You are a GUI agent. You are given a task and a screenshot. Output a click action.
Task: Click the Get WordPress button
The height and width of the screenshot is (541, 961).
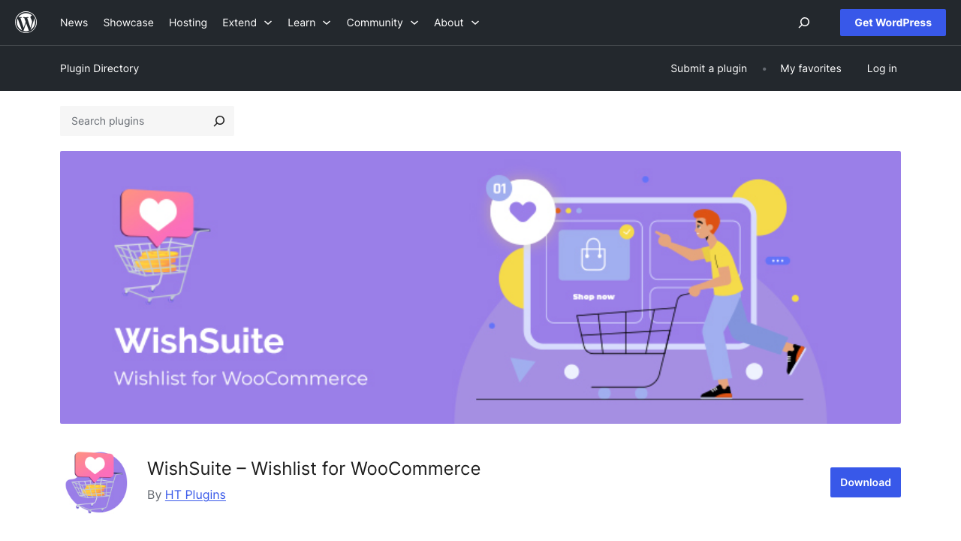pos(893,23)
